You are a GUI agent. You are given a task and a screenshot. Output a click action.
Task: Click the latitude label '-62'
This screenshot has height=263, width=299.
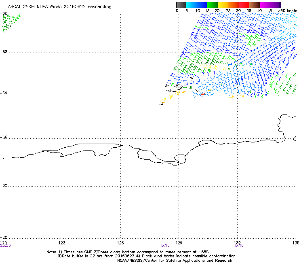tap(4, 52)
